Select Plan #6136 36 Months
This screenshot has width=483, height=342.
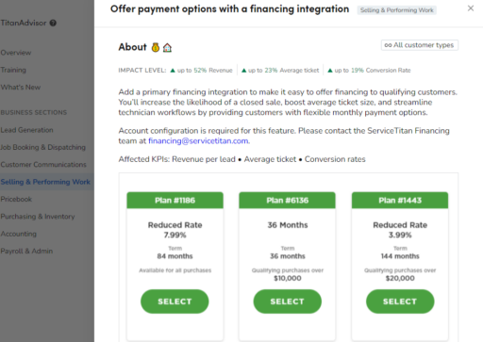288,301
